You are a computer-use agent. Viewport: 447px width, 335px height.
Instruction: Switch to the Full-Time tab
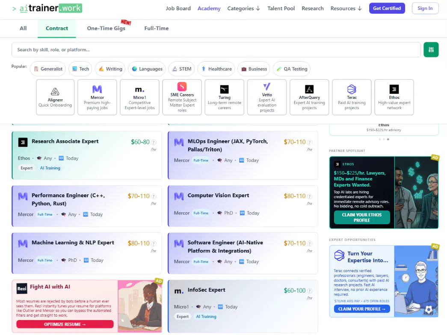157,28
